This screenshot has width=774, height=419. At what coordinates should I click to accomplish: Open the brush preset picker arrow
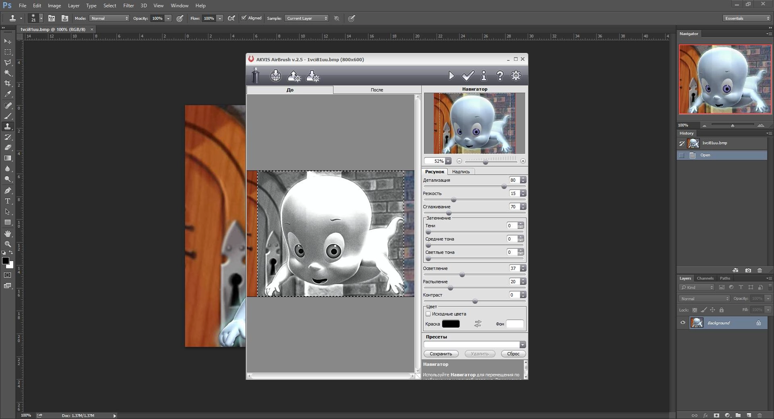click(x=41, y=18)
